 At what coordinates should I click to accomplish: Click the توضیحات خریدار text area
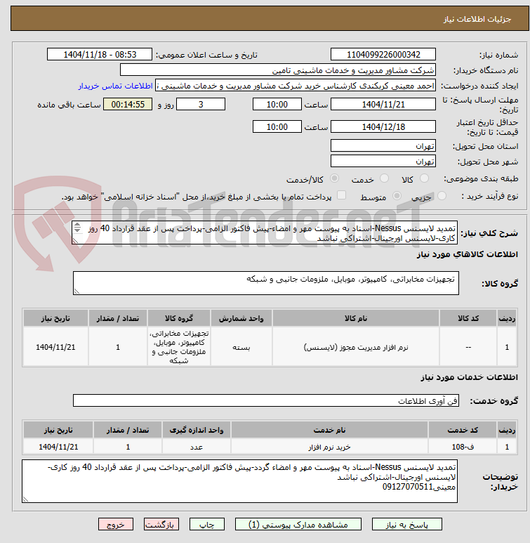point(239,481)
